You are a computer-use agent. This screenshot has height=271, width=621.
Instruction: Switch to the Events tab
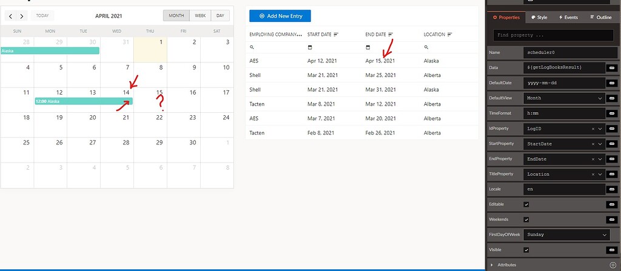pyautogui.click(x=568, y=18)
